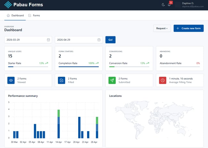Toggle dark mode moon icon
Viewport: 208px width, 148px height.
[x=164, y=5]
